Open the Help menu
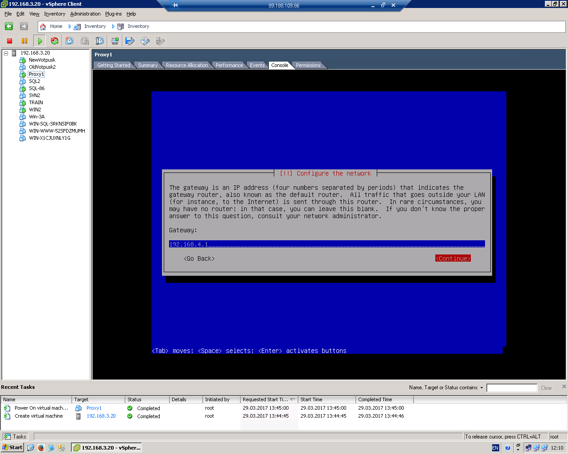The image size is (568, 454). tap(131, 14)
